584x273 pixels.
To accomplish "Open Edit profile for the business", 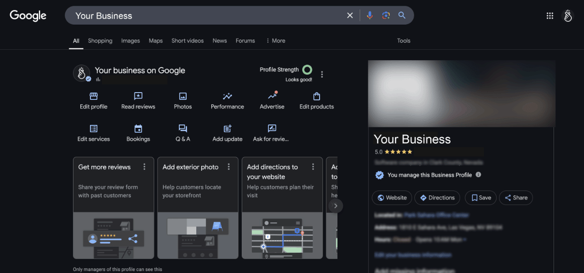I will click(x=94, y=101).
